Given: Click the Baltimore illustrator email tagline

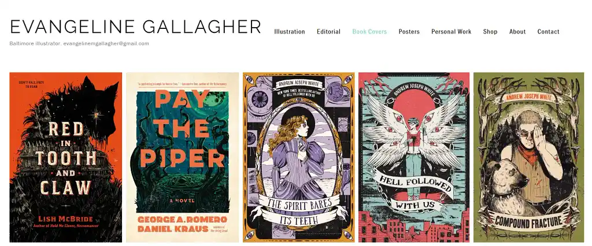Looking at the screenshot, I should (x=79, y=43).
